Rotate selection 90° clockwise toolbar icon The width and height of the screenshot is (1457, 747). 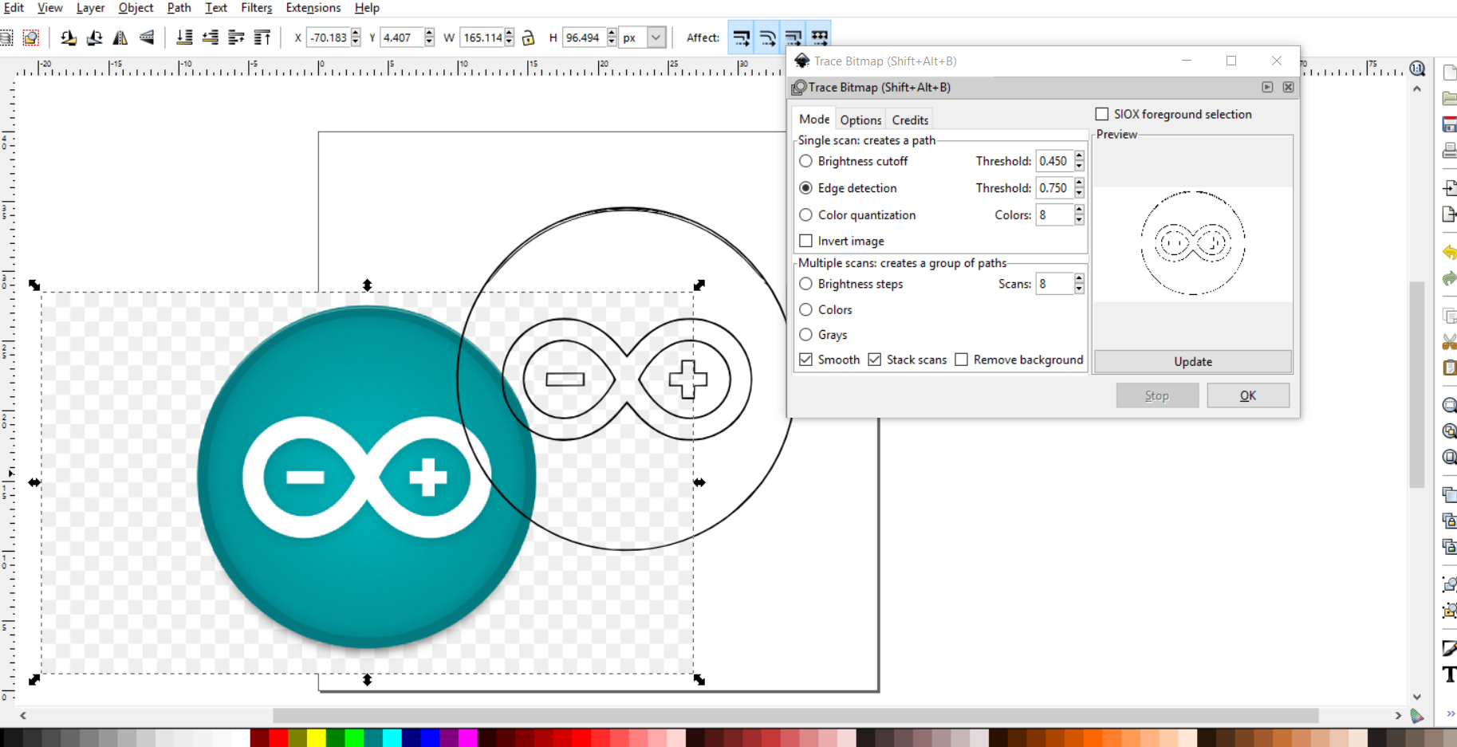[94, 37]
